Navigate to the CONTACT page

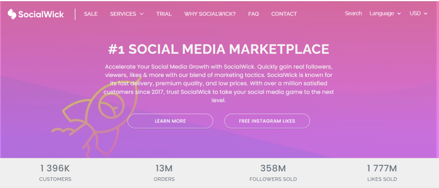pyautogui.click(x=284, y=14)
